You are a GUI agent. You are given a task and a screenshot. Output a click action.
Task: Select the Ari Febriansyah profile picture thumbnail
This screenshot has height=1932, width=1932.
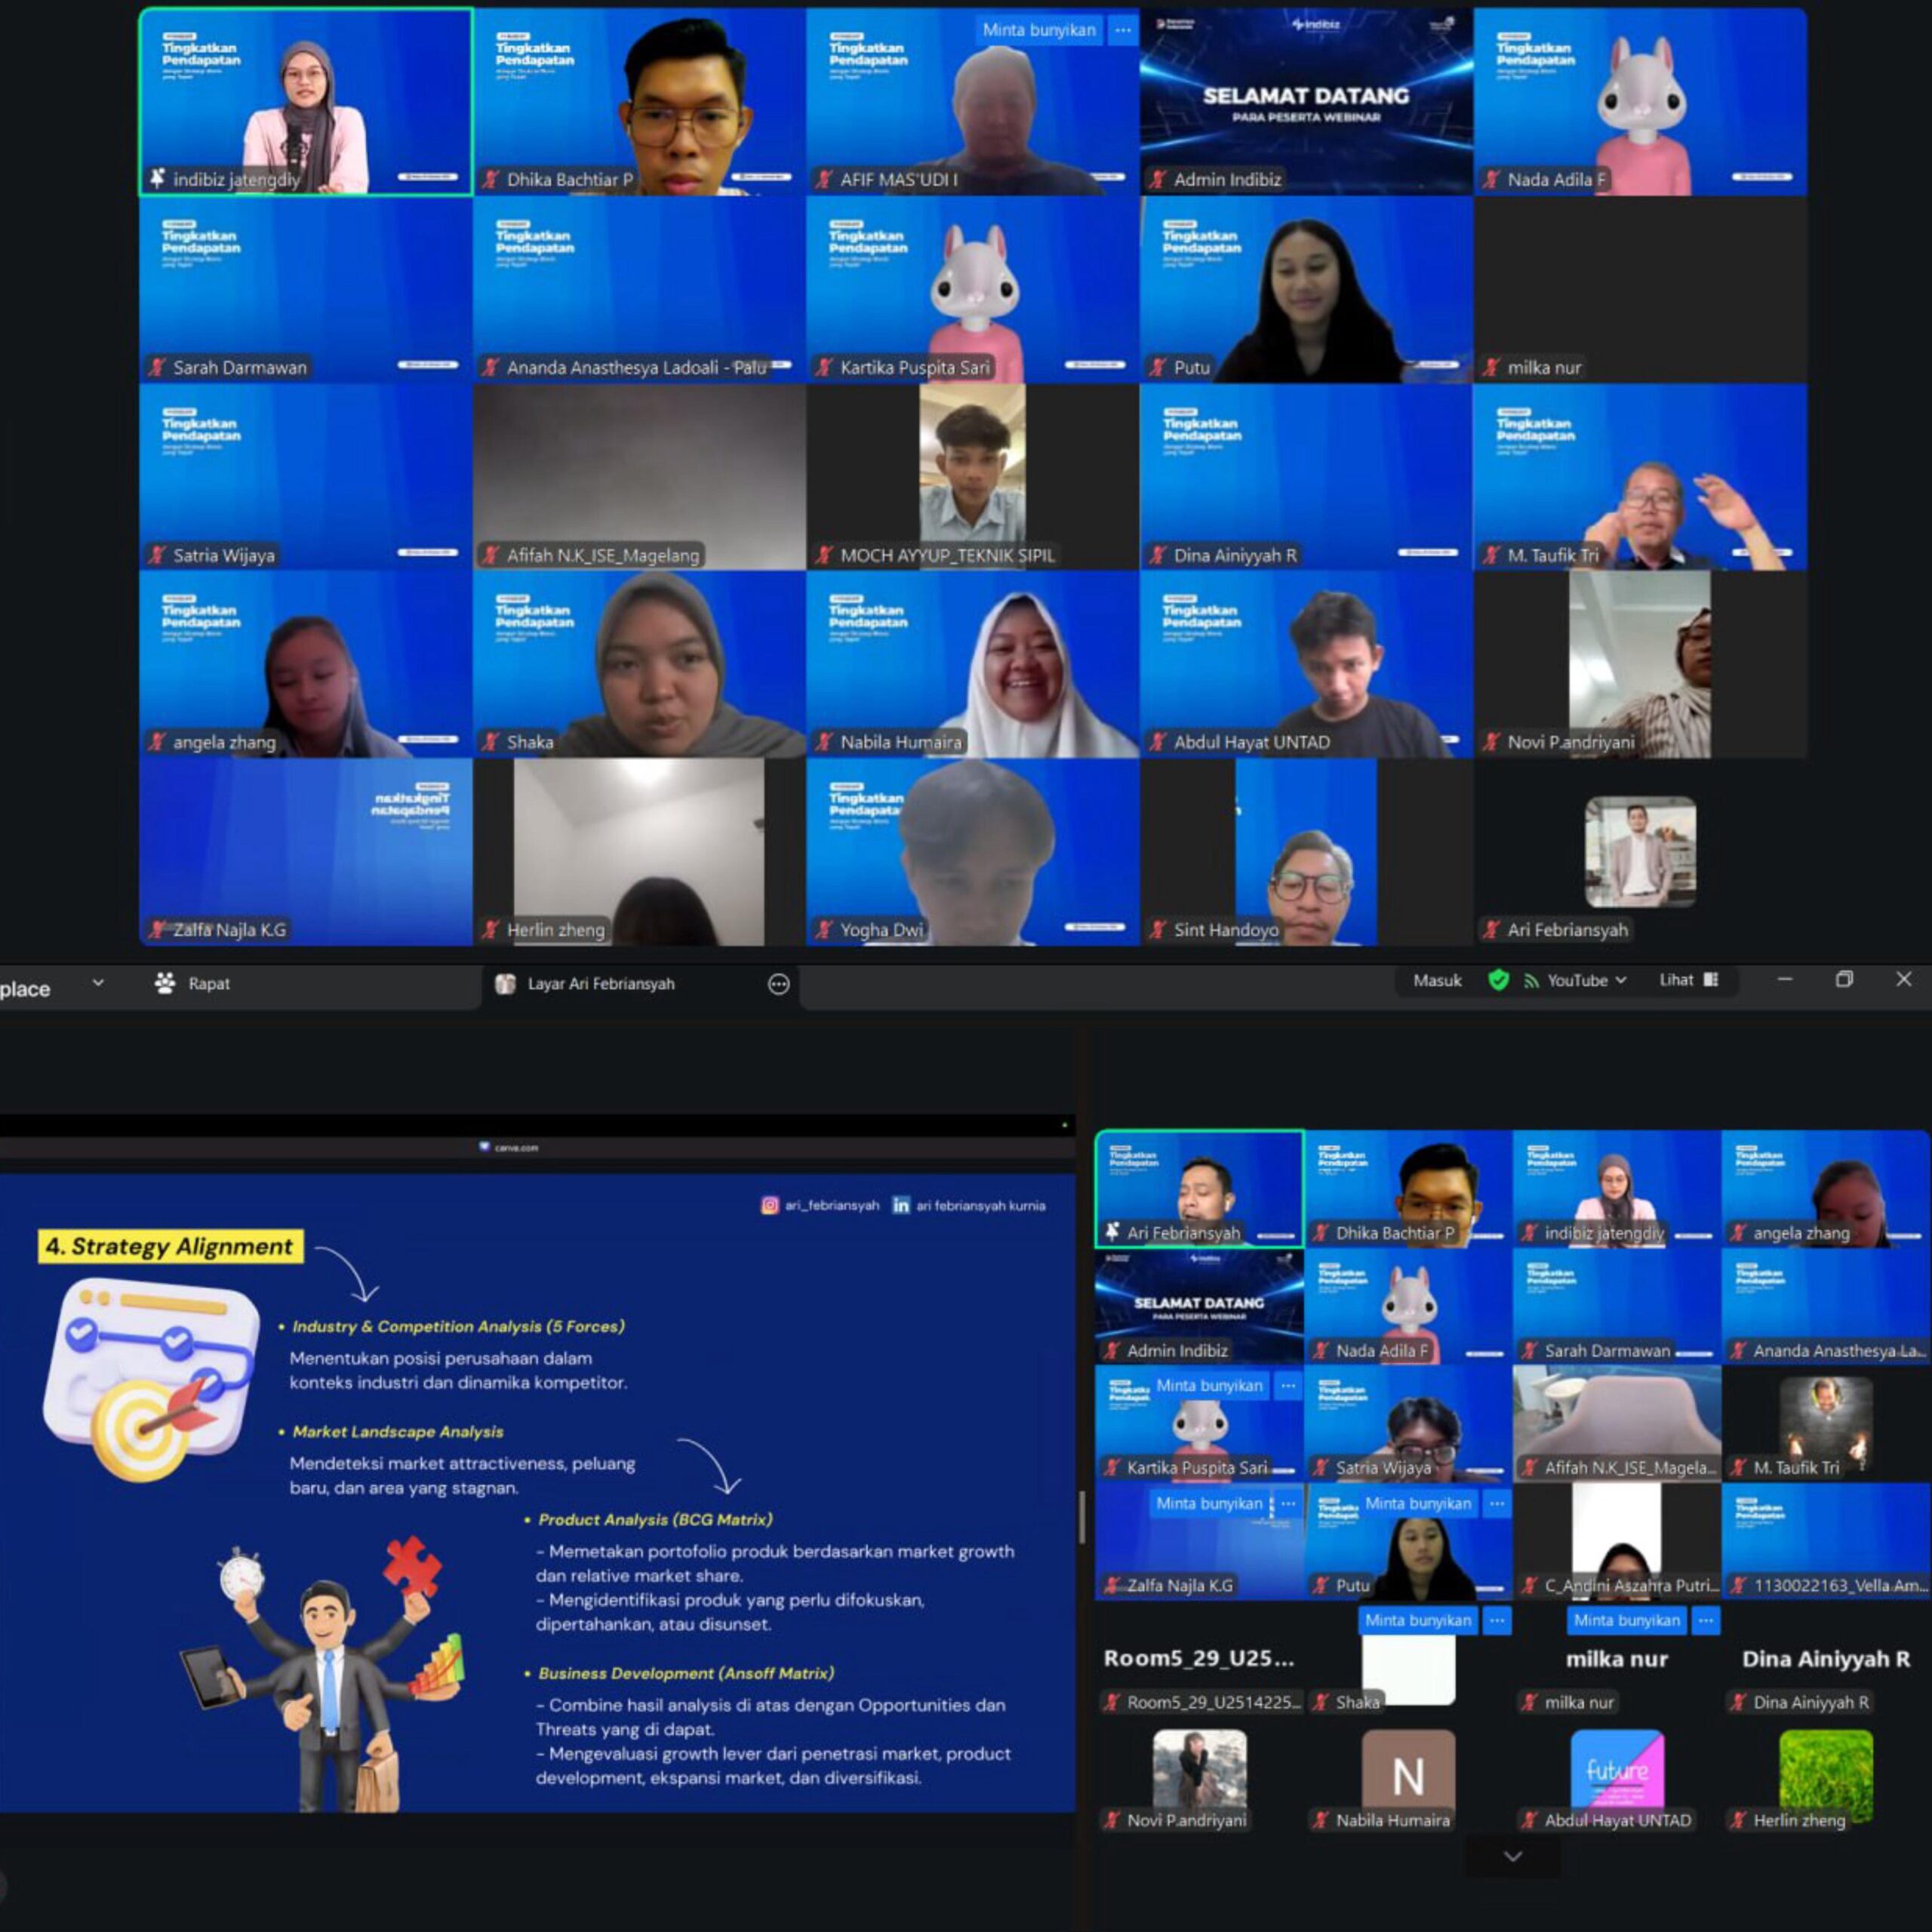coord(1640,852)
